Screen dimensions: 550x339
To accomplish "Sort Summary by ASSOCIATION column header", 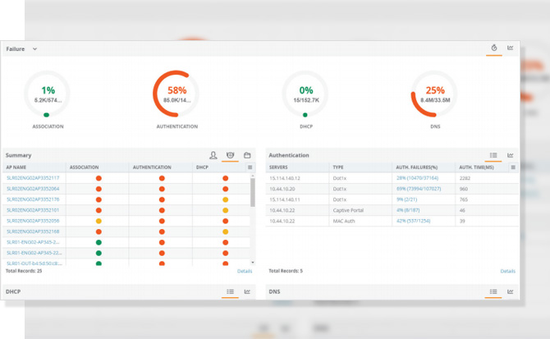I will pos(85,167).
